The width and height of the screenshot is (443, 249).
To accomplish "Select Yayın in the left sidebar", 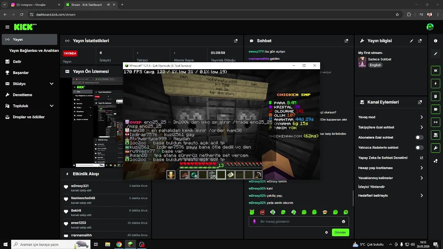I will 29,39.
